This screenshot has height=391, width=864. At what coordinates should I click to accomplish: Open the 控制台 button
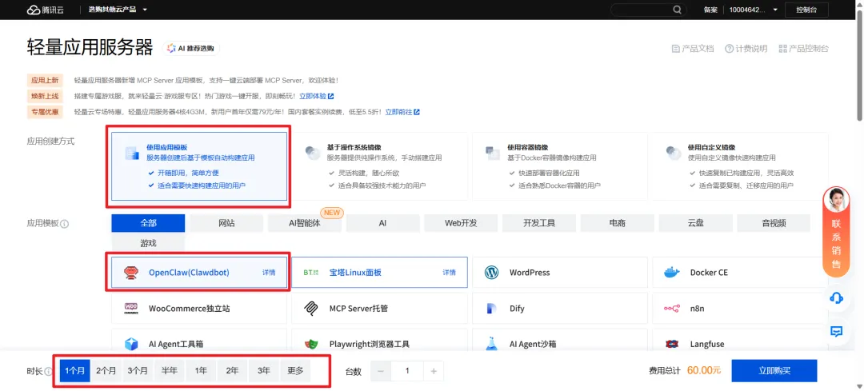tap(806, 10)
